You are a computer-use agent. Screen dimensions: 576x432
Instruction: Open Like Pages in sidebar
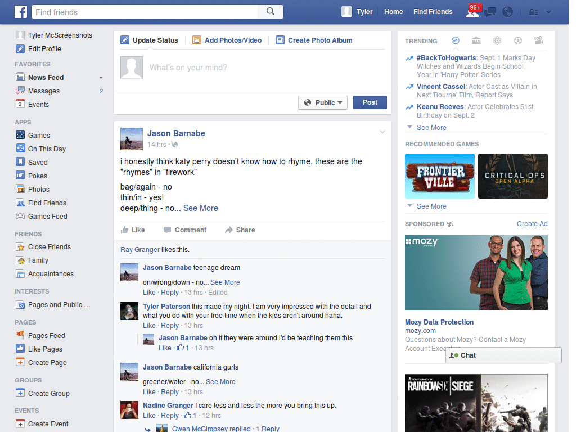point(39,349)
